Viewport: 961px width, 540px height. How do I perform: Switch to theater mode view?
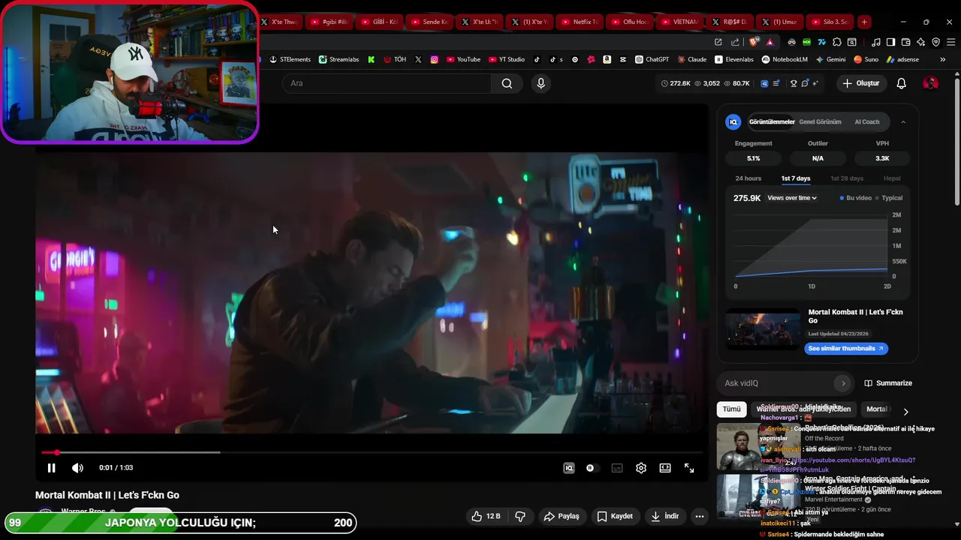[x=665, y=468]
